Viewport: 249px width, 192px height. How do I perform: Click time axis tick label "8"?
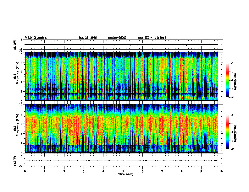coord(182,171)
